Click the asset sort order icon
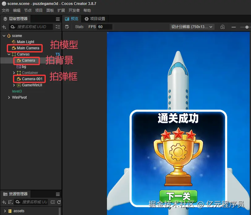Image resolution: width=251 pixels, height=215 pixels. [11, 202]
